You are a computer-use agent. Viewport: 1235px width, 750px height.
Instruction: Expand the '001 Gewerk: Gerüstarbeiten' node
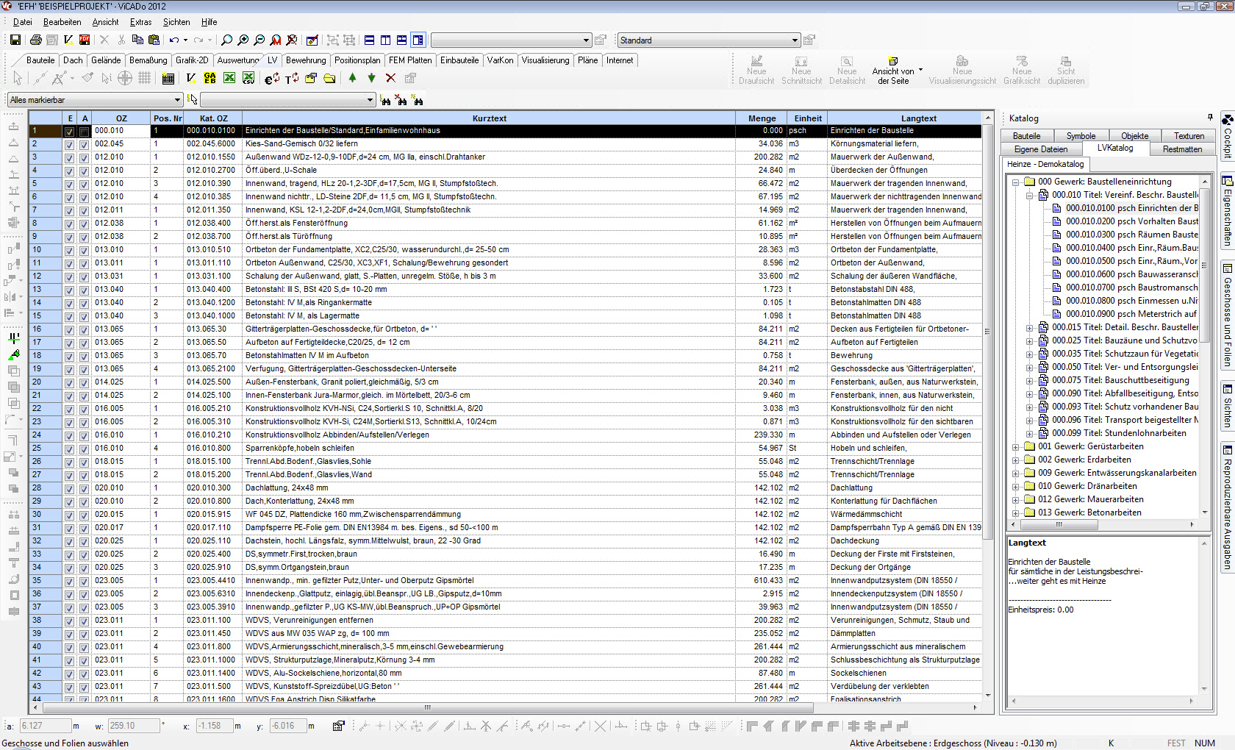1016,446
